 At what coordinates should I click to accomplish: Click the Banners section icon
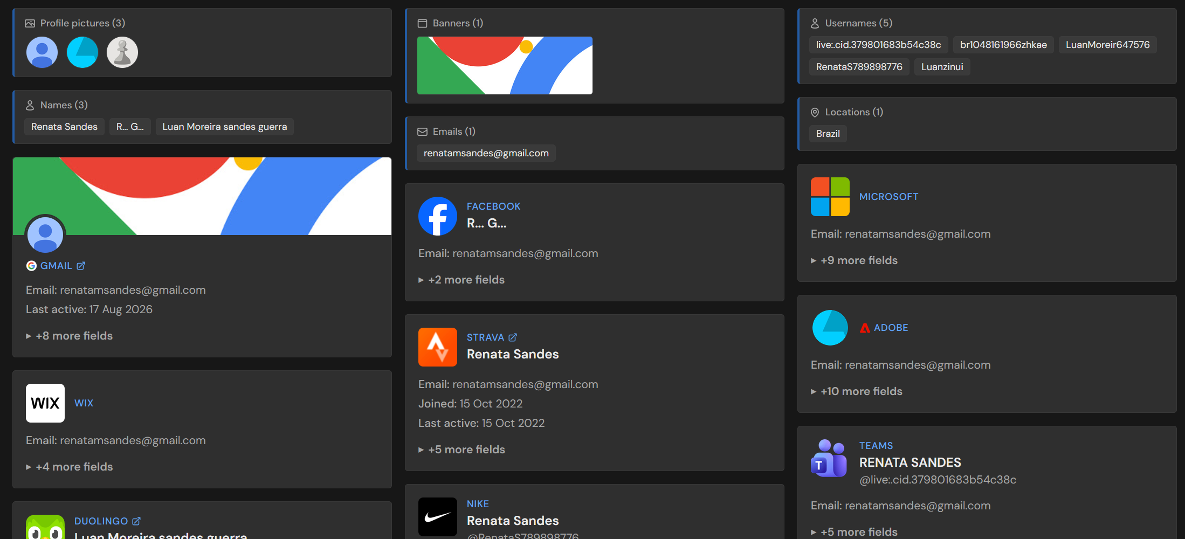[x=423, y=23]
